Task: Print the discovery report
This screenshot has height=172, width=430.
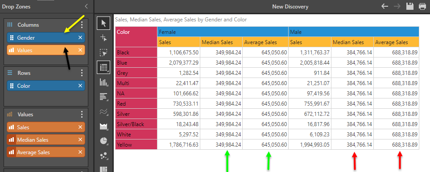Action: [422, 6]
